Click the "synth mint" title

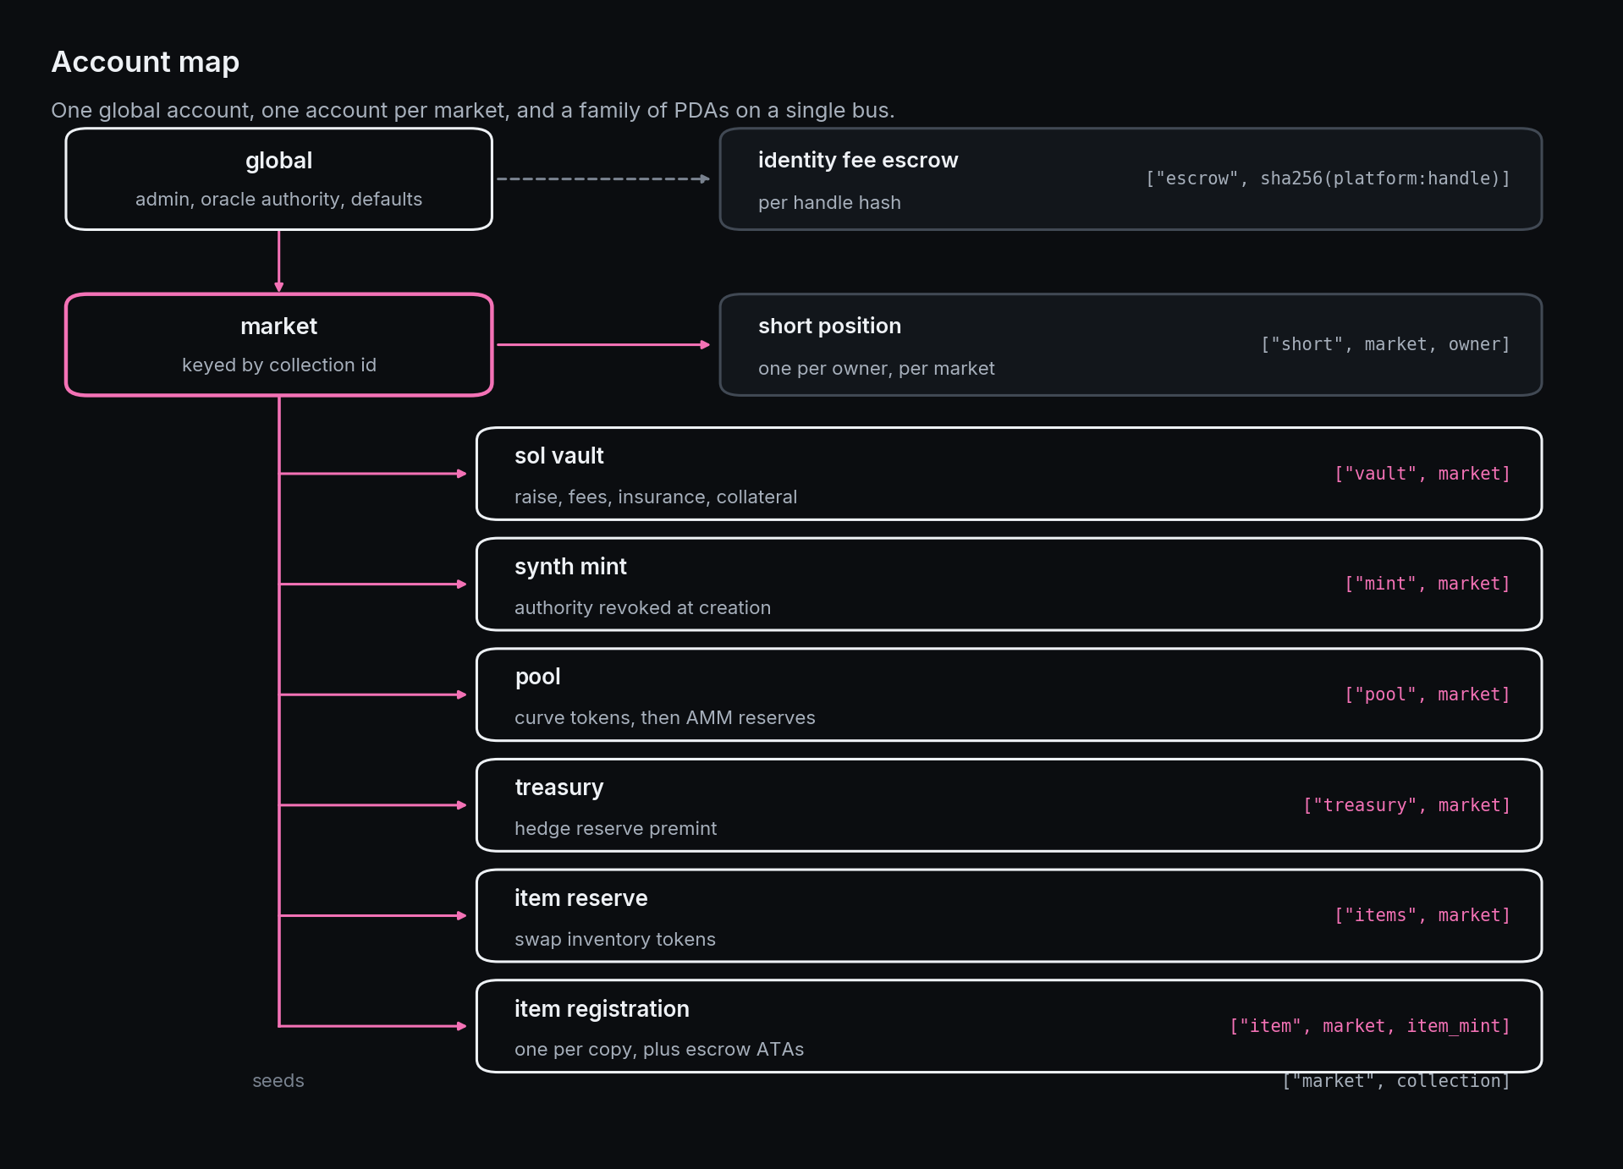click(570, 567)
